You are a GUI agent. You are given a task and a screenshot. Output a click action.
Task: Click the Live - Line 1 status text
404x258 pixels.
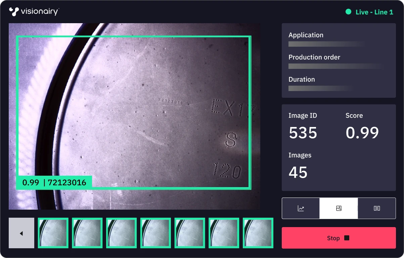click(374, 12)
